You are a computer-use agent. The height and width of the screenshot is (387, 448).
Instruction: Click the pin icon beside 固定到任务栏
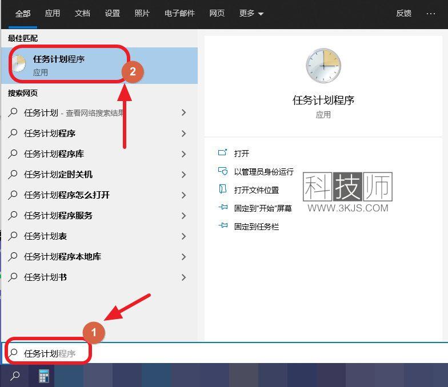[x=223, y=225]
